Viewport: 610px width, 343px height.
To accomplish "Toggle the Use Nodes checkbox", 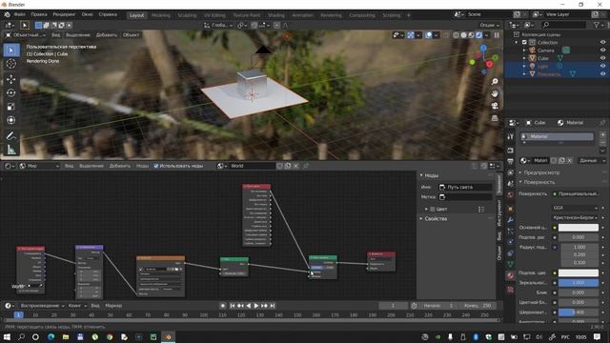I will point(156,166).
